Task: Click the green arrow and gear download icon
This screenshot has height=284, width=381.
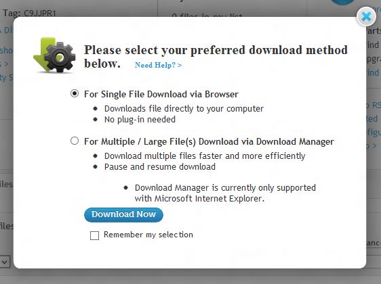Action: click(54, 55)
